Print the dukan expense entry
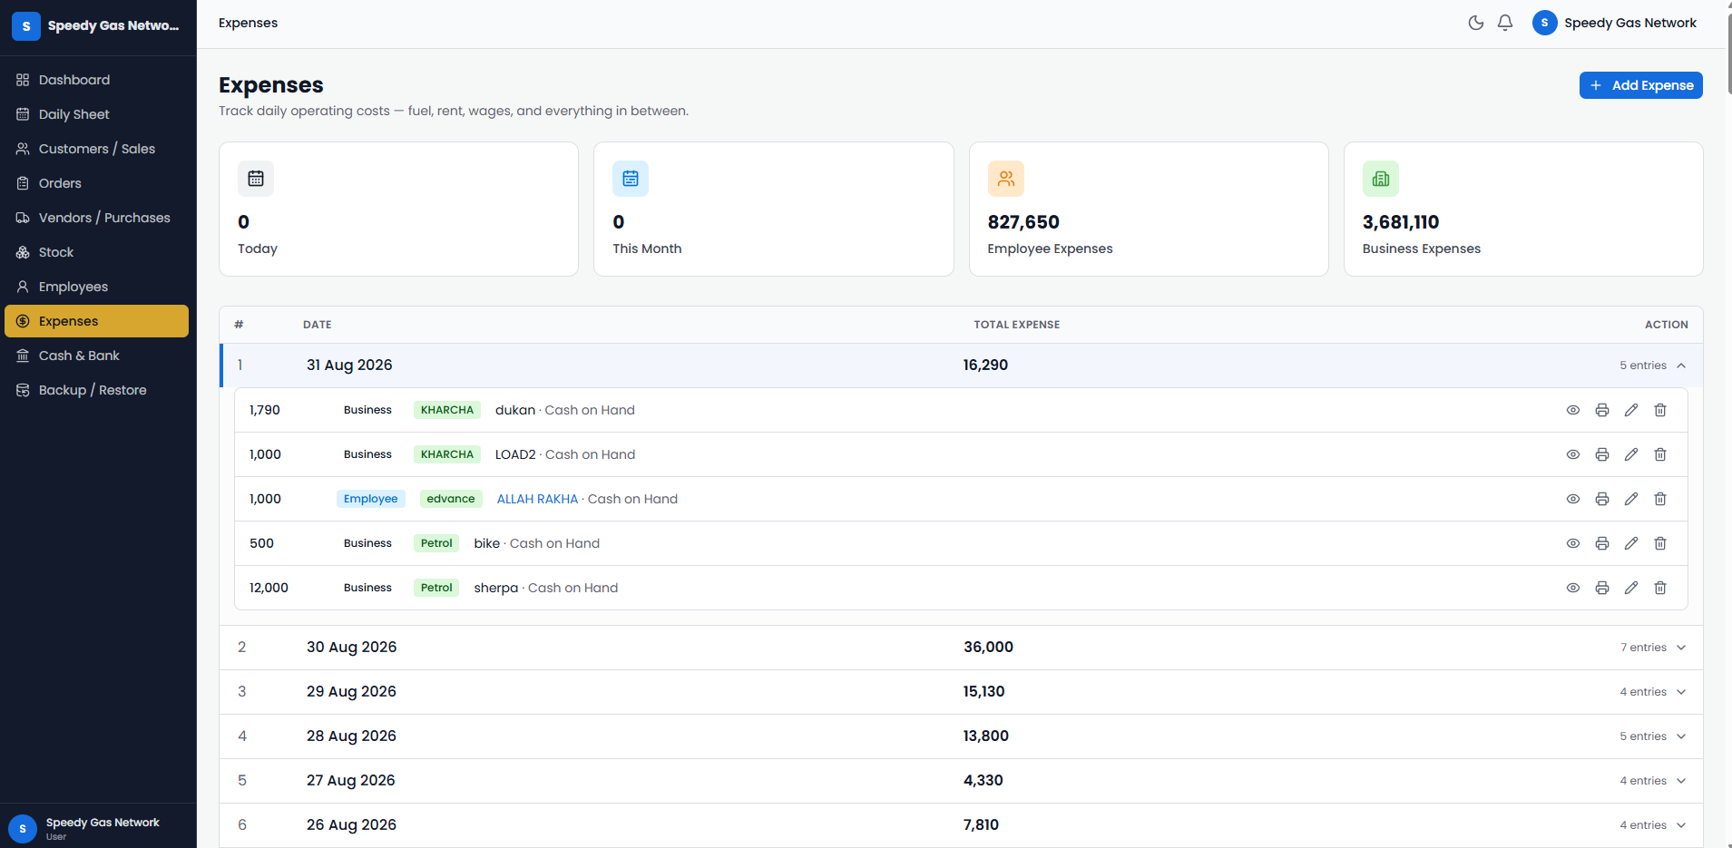The image size is (1732, 848). 1602,410
